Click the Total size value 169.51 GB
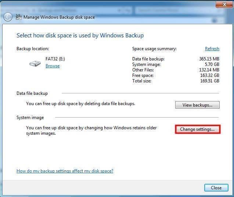This screenshot has height=197, width=234. 210,81
